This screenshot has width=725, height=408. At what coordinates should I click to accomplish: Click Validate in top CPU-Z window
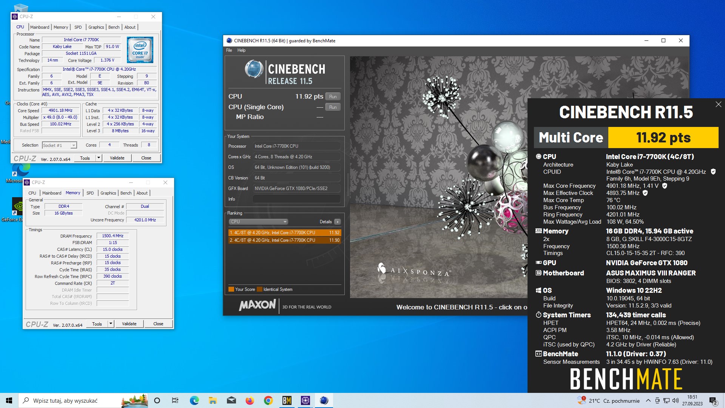point(117,158)
